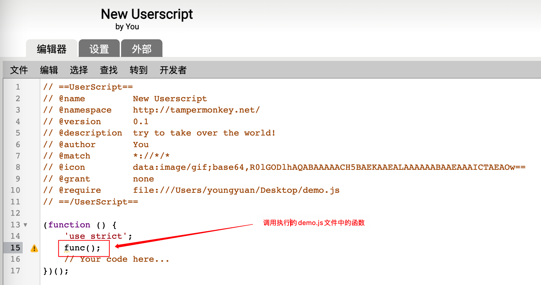
Task: Click the @grant value none
Action: pyautogui.click(x=143, y=179)
